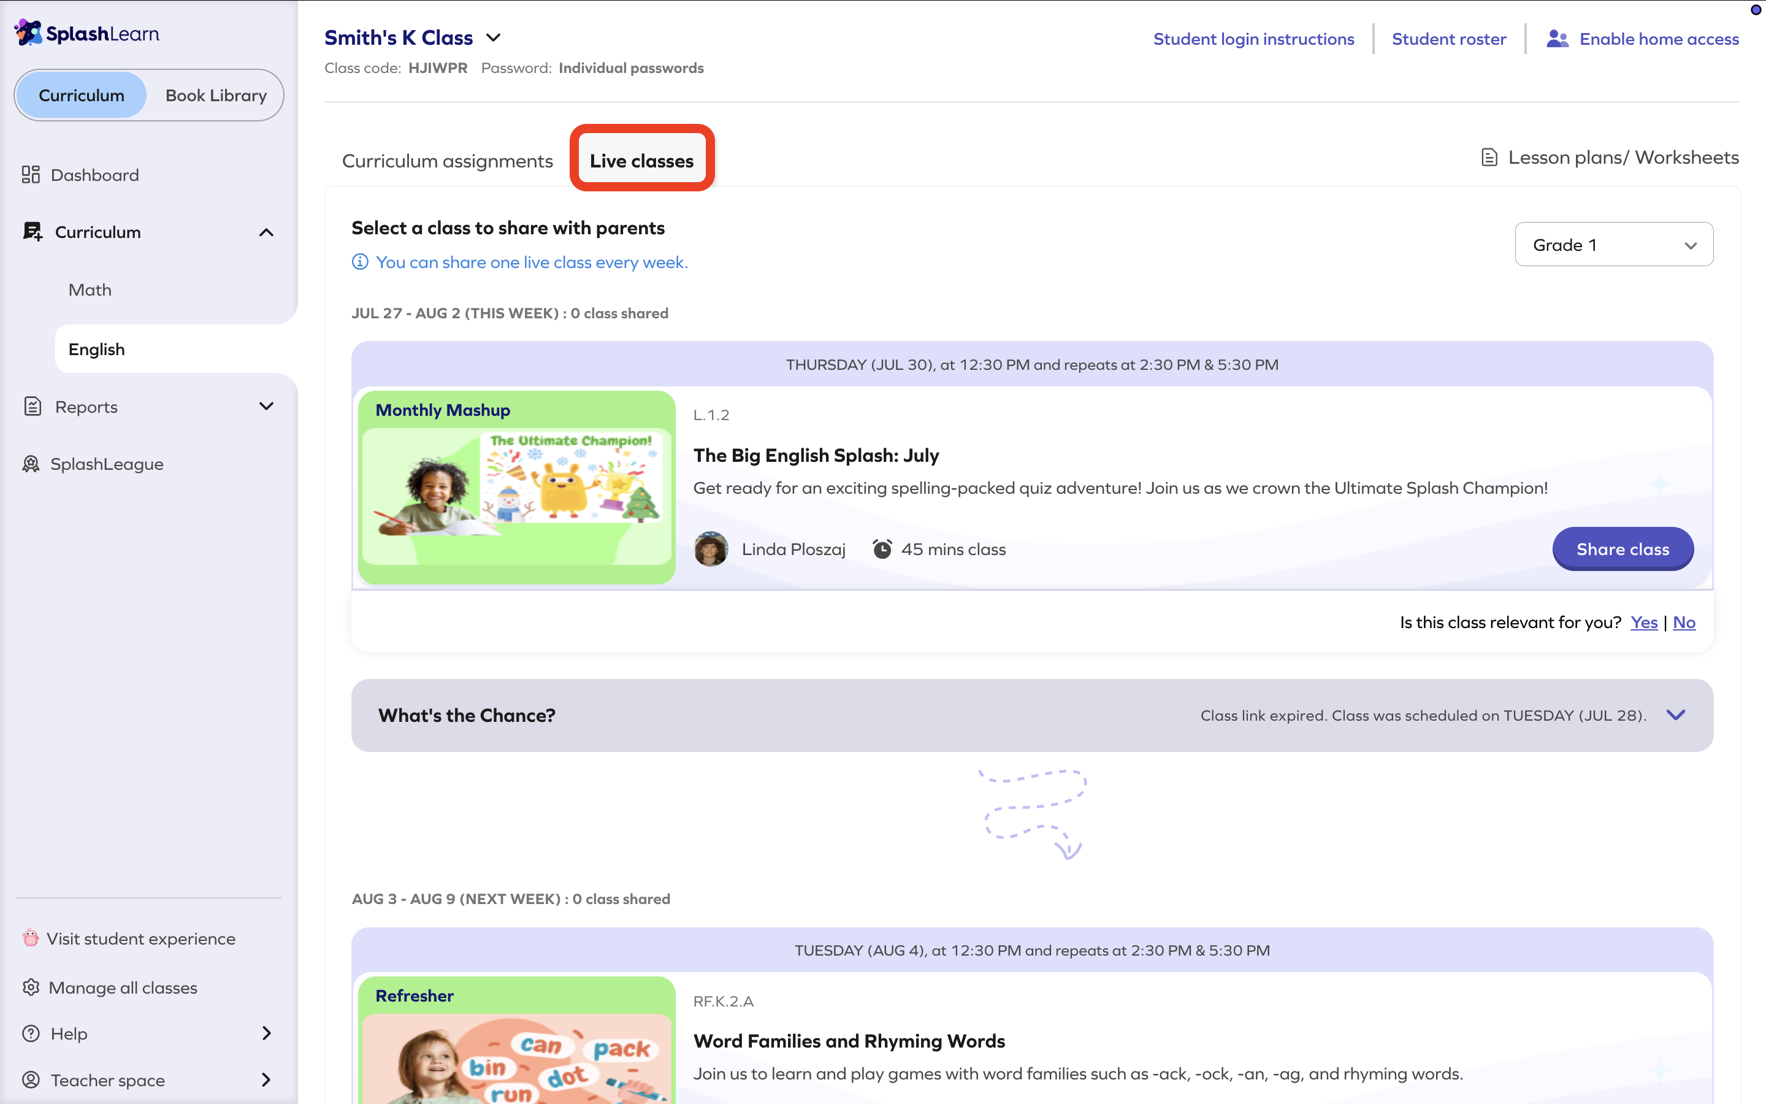Click the Monthly Mashup class thumbnail
Screen dimensions: 1766x1104
(517, 487)
